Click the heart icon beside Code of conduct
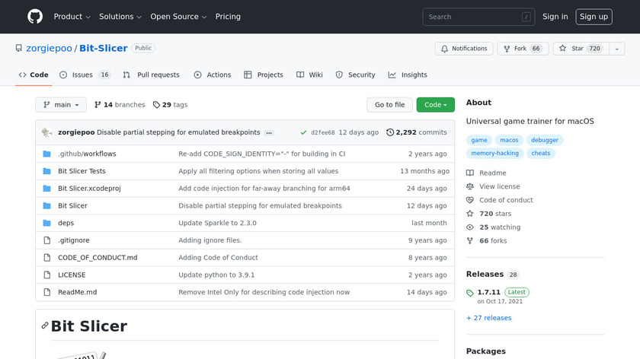This screenshot has width=640, height=359. 470,200
